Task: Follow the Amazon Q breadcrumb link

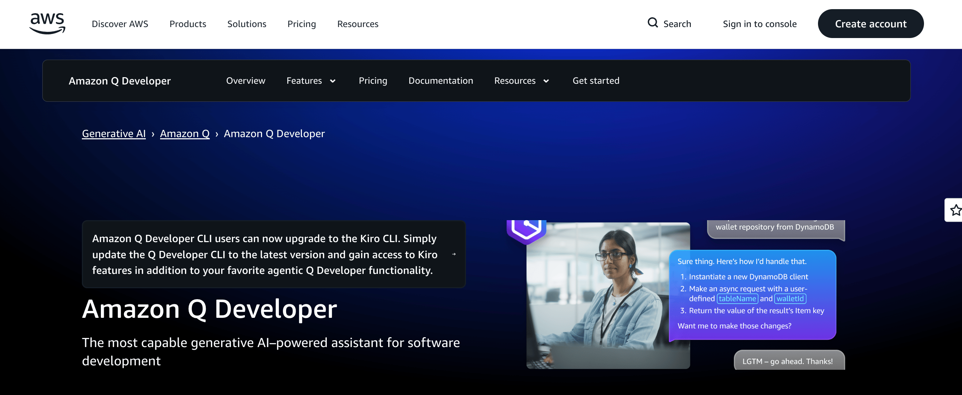Action: pos(185,134)
